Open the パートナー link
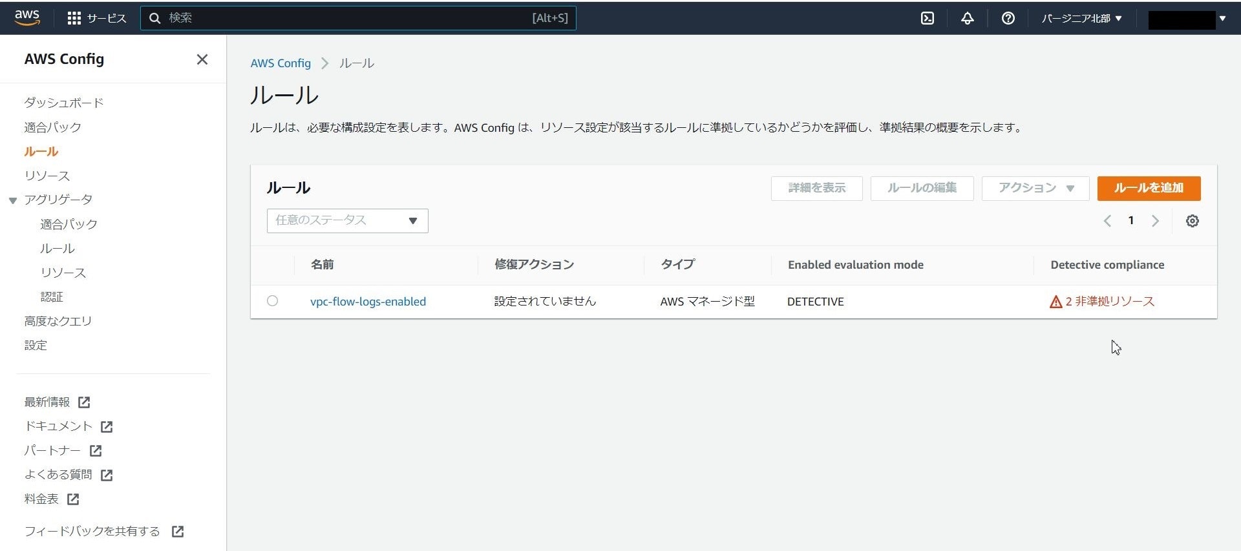1241x551 pixels. (x=52, y=450)
